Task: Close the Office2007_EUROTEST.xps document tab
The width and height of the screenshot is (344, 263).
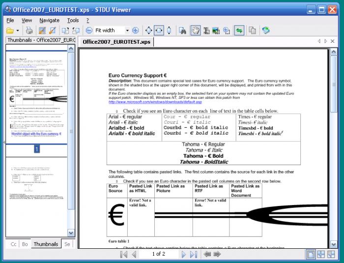Action: (333, 41)
